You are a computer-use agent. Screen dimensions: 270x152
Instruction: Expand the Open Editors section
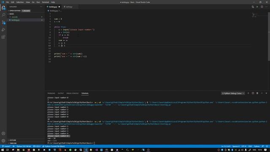pyautogui.click(x=14, y=11)
